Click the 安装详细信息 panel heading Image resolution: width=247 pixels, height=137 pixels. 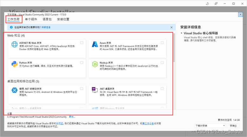191,27
